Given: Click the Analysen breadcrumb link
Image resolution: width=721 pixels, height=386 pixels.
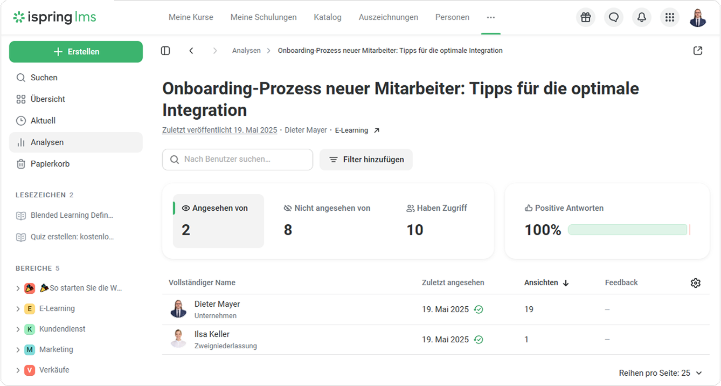Looking at the screenshot, I should 246,51.
